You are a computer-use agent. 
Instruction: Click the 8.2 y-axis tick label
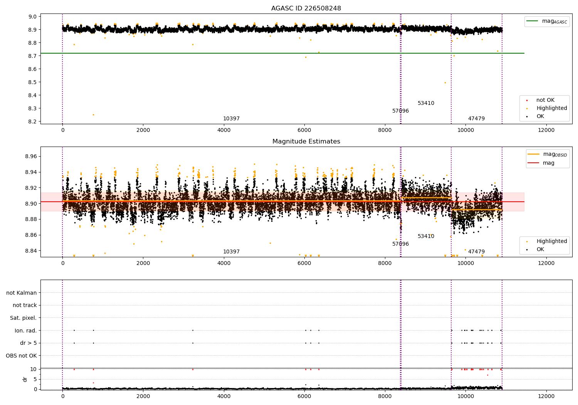(33, 121)
